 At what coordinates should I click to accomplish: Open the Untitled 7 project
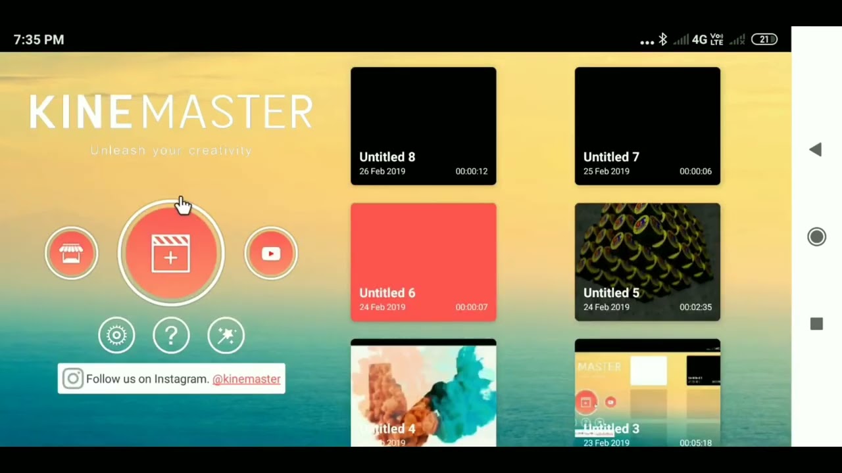pyautogui.click(x=647, y=126)
